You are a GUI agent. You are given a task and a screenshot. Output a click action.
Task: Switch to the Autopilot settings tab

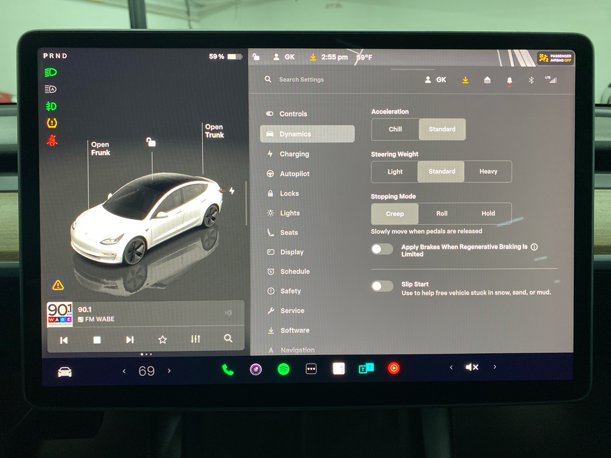294,174
